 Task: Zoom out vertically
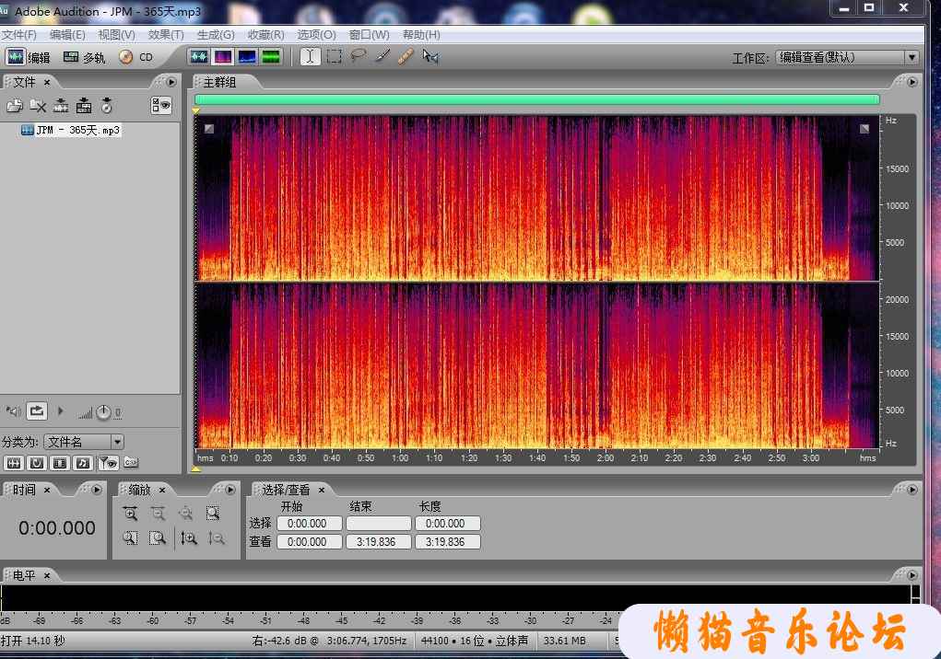216,538
